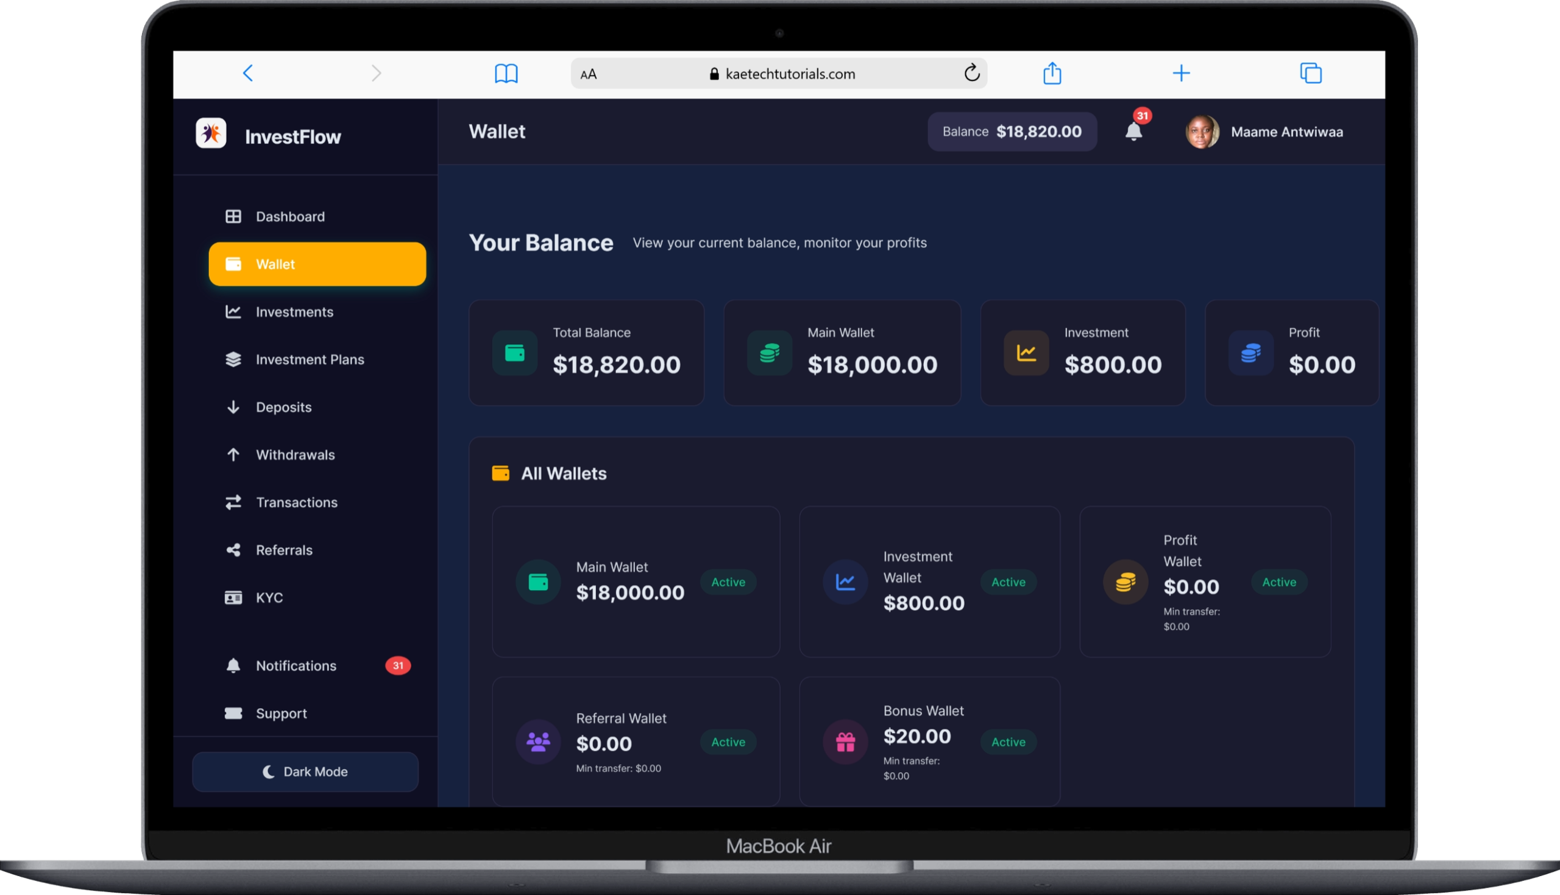Click the Safari share icon
This screenshot has width=1560, height=895.
[x=1052, y=72]
